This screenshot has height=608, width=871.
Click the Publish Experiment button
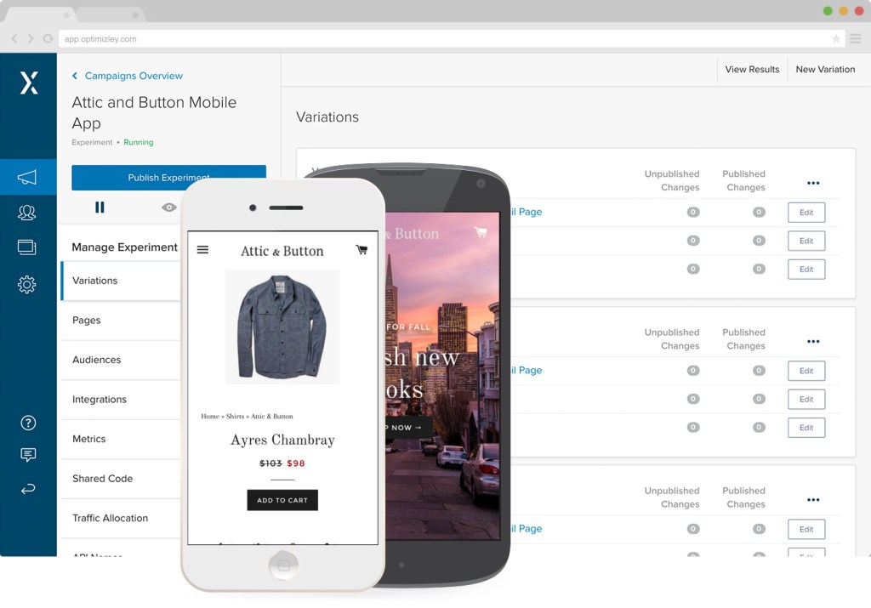(x=169, y=178)
